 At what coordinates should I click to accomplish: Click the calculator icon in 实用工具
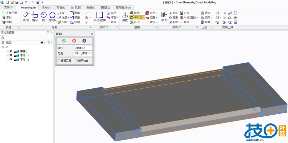click(x=235, y=22)
